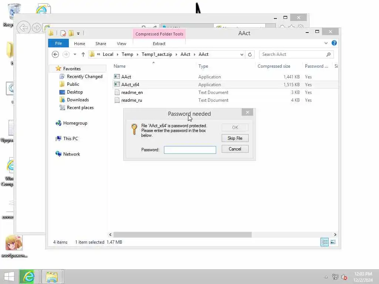Refresh the AAct folder view
This screenshot has width=379, height=284.
coord(250,55)
